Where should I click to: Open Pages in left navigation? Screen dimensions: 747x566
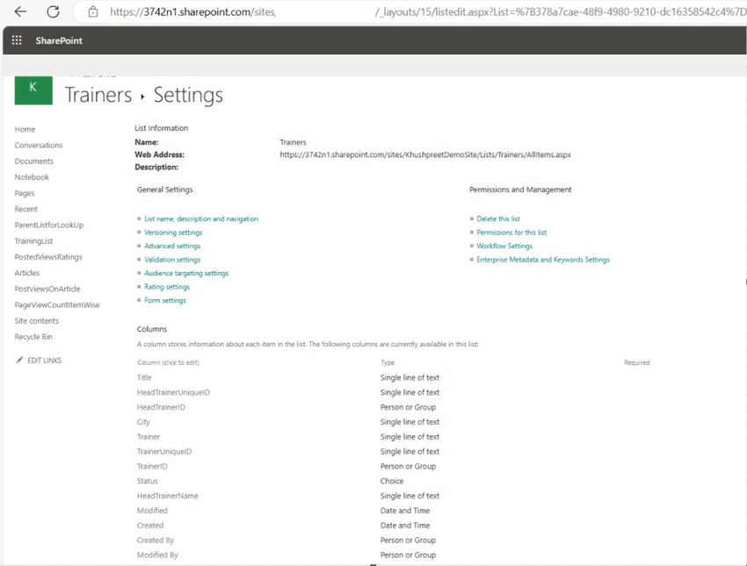25,193
